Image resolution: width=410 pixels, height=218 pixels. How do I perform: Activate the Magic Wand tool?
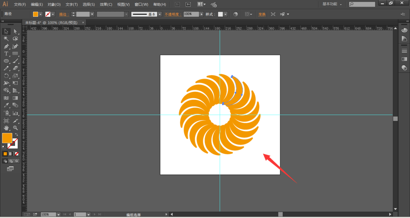[x=7, y=39]
